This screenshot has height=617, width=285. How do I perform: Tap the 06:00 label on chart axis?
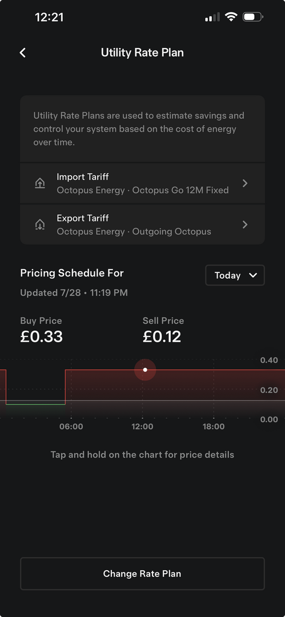click(x=71, y=427)
